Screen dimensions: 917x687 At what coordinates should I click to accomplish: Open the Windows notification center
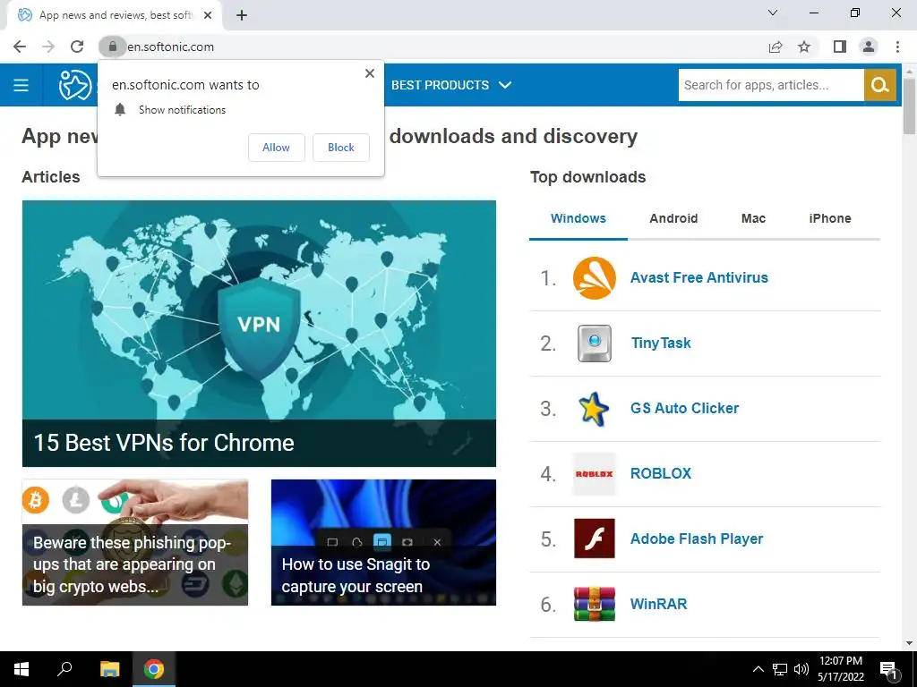pos(888,669)
